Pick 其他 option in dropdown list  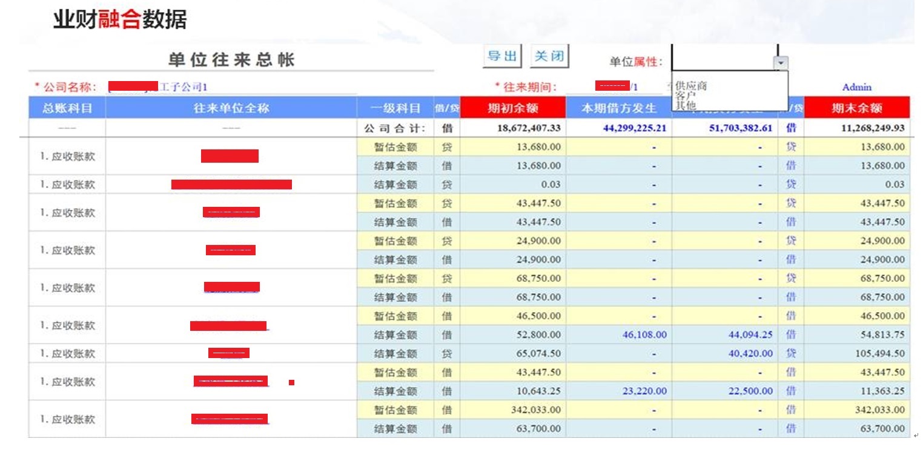point(686,105)
